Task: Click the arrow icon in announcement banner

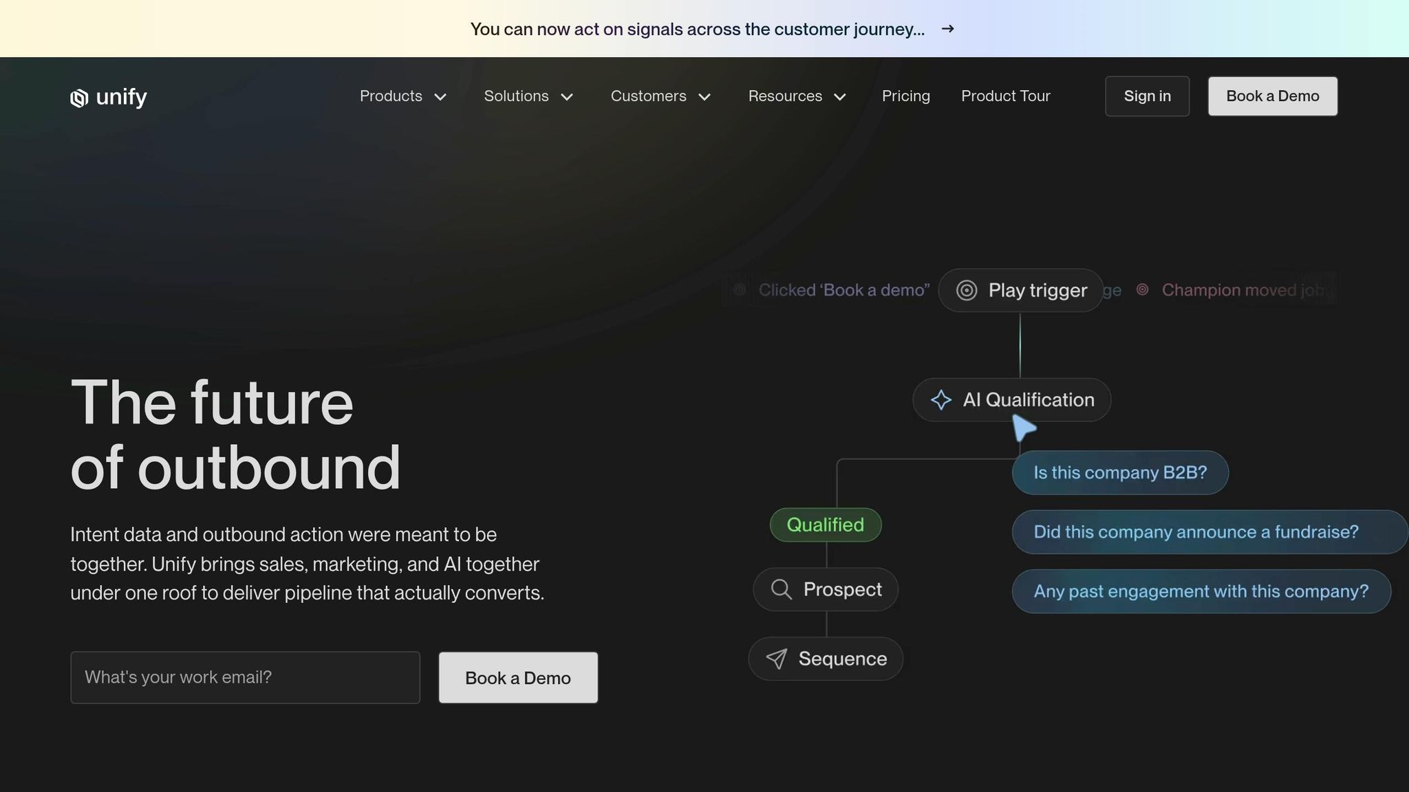Action: 947,29
